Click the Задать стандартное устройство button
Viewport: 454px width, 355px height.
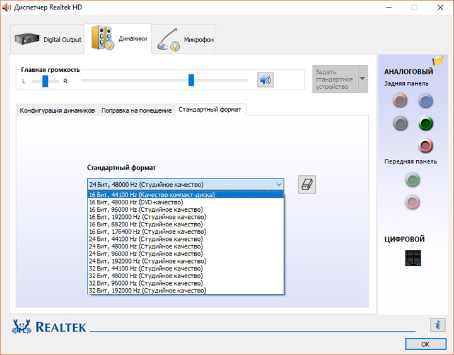tap(335, 79)
